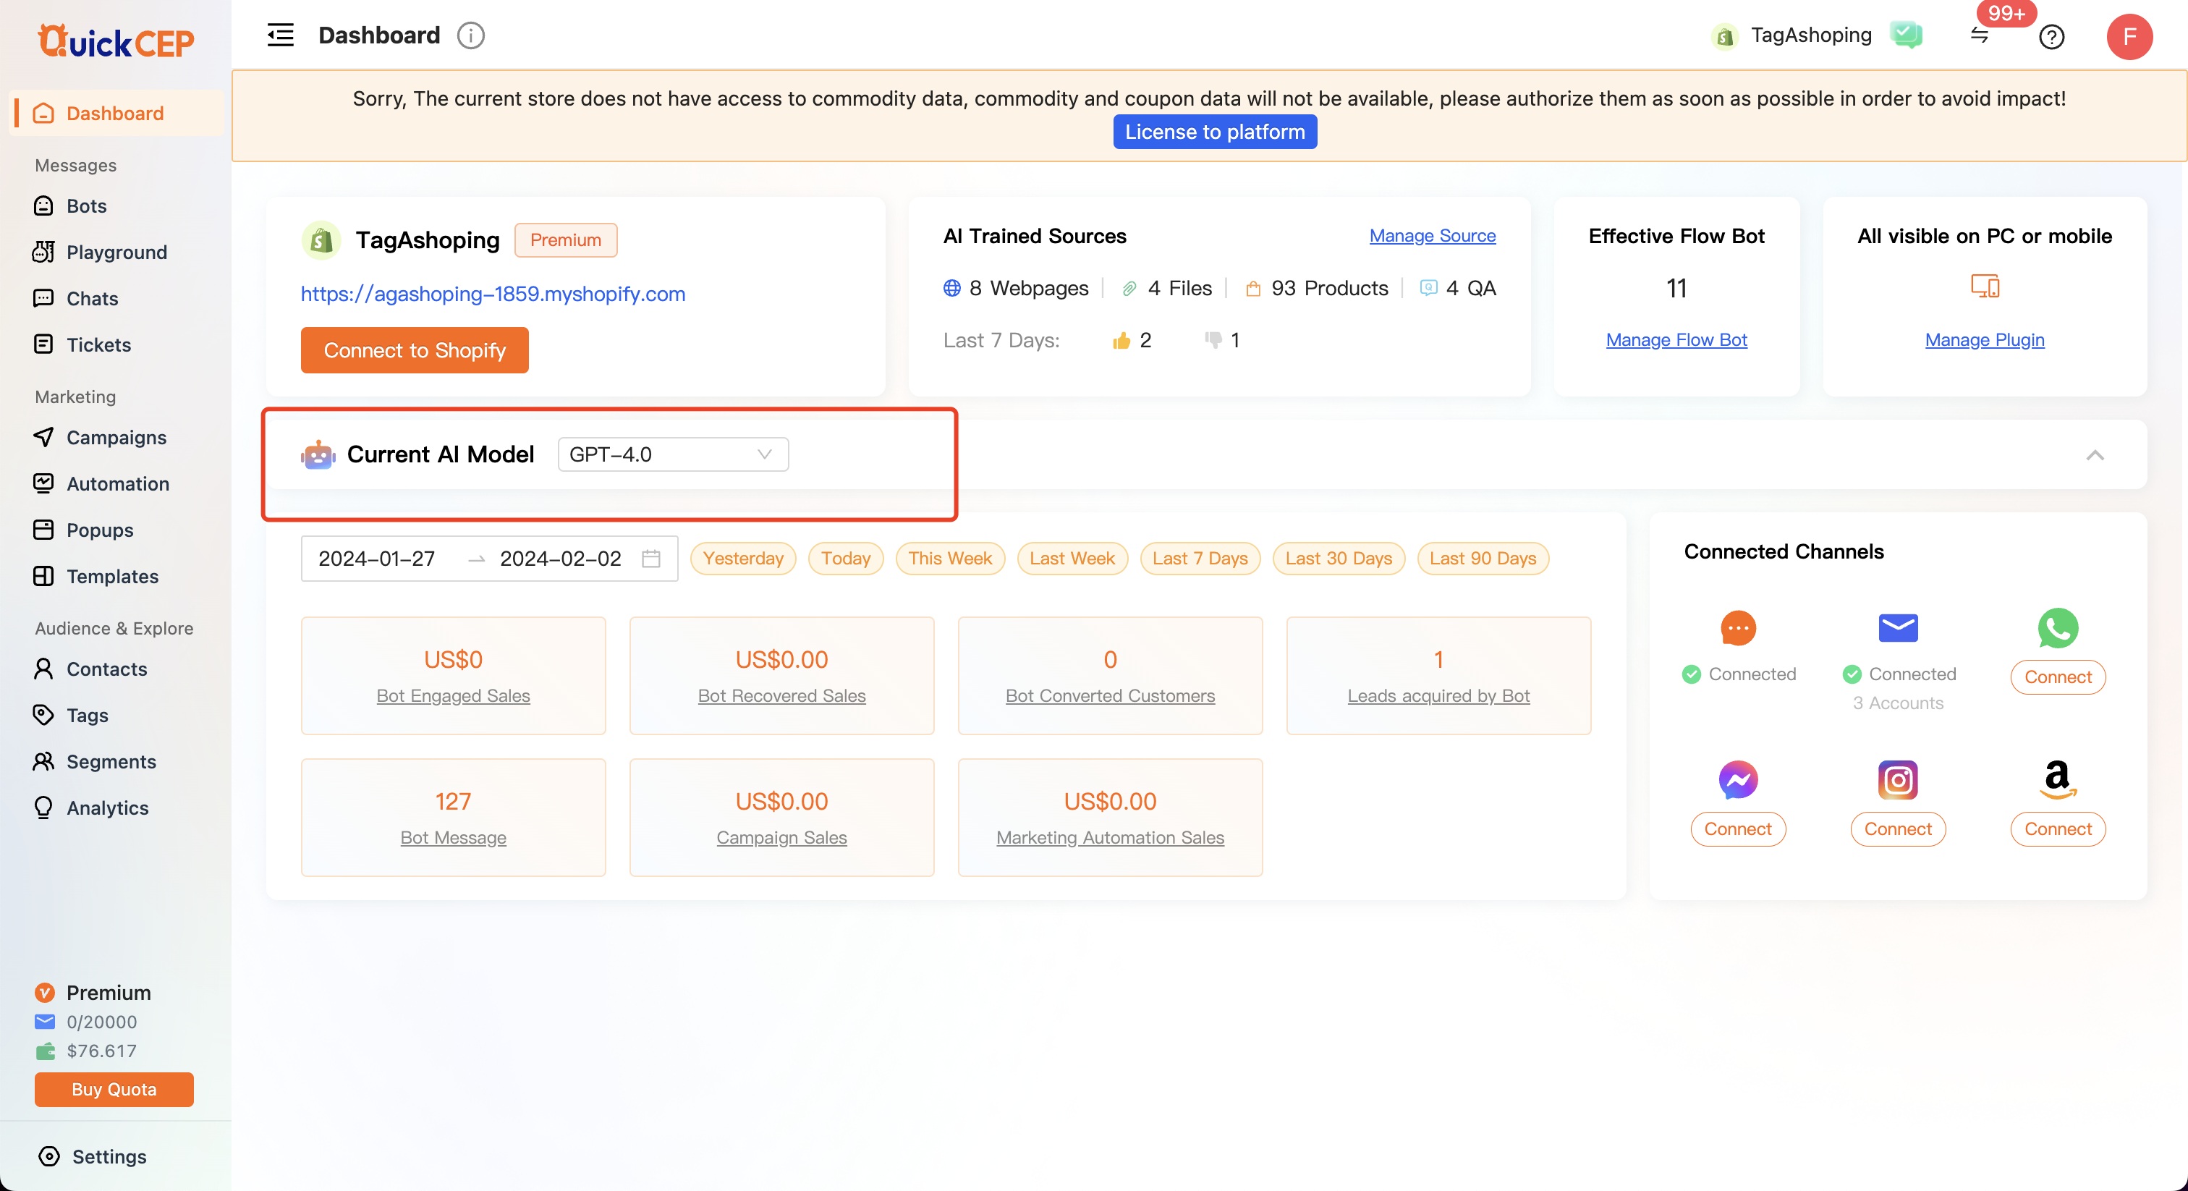Select the Last 90 Days date filter
This screenshot has width=2188, height=1191.
pyautogui.click(x=1482, y=558)
